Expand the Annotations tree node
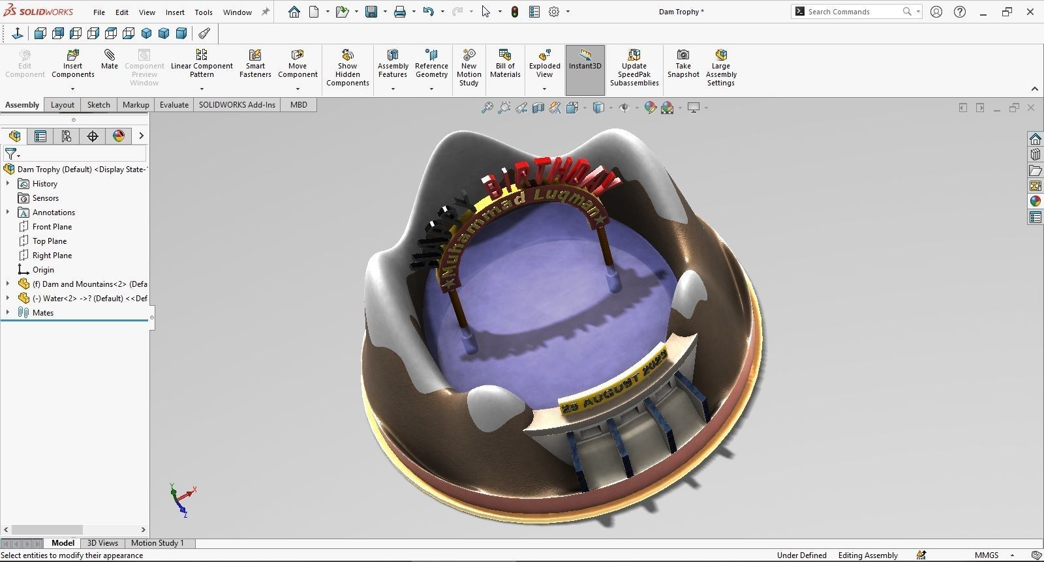This screenshot has width=1044, height=562. (8, 213)
